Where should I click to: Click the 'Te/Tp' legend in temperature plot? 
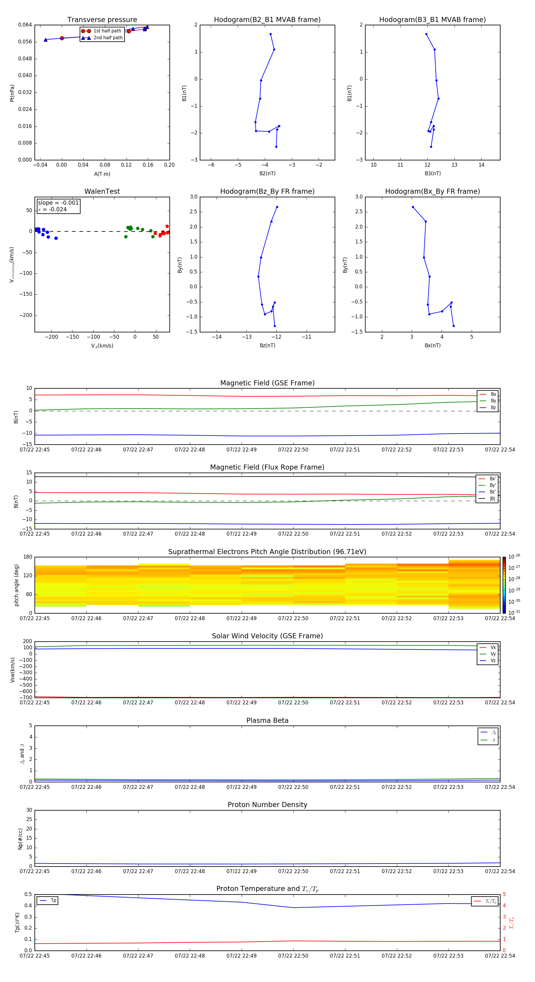point(485,901)
